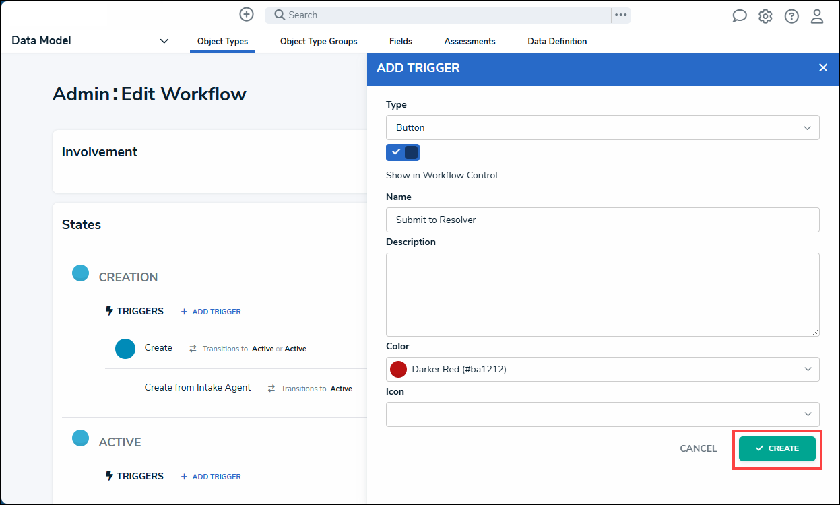Open the chat bubble messages icon

740,16
